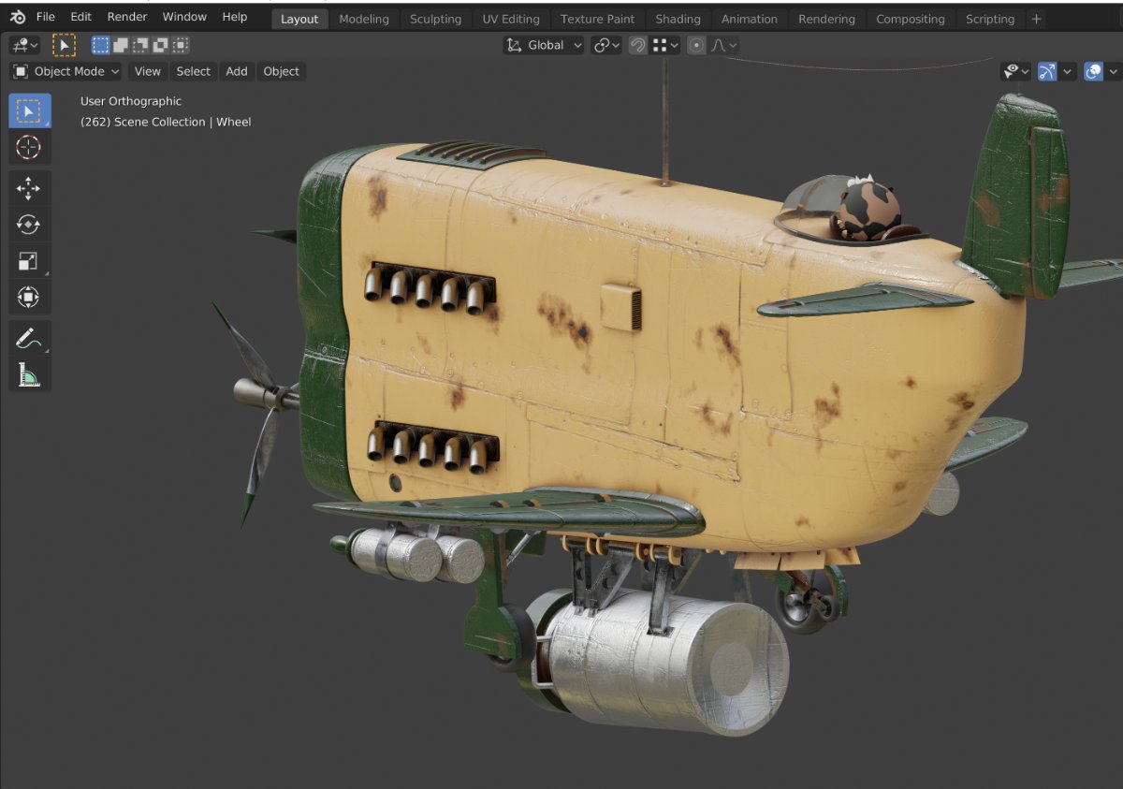Viewport: 1123px width, 789px height.
Task: Open the Object Mode dropdown
Action: (66, 71)
